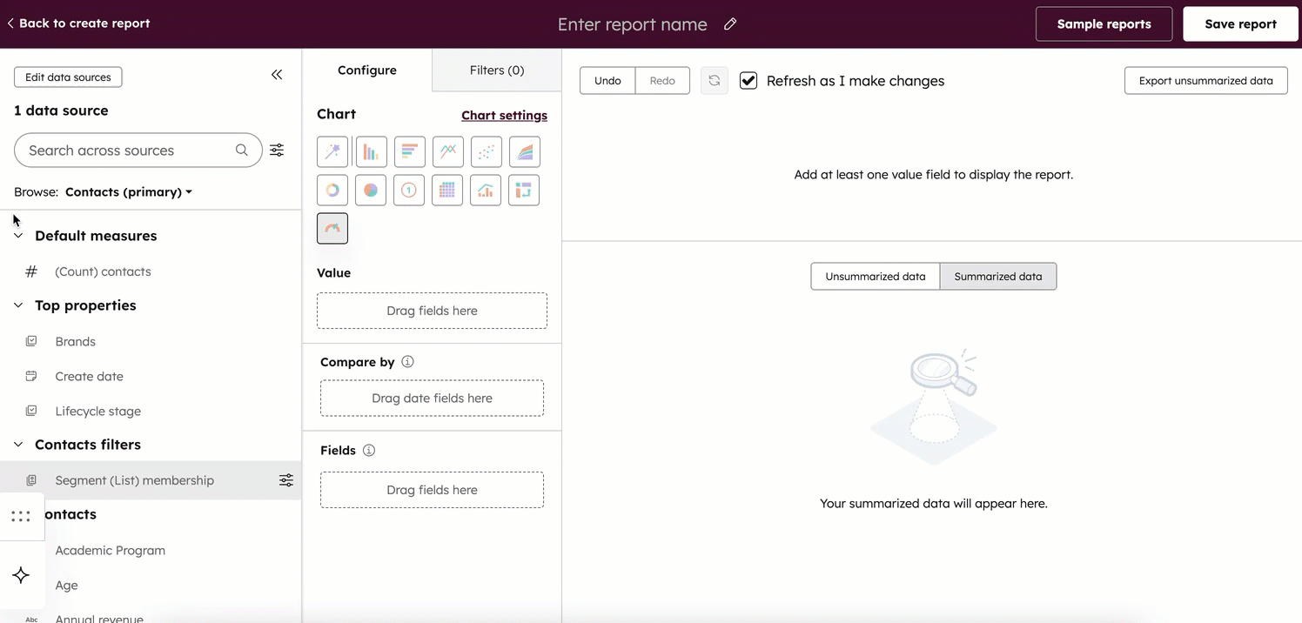Uncheck Refresh as I make changes

click(x=748, y=81)
